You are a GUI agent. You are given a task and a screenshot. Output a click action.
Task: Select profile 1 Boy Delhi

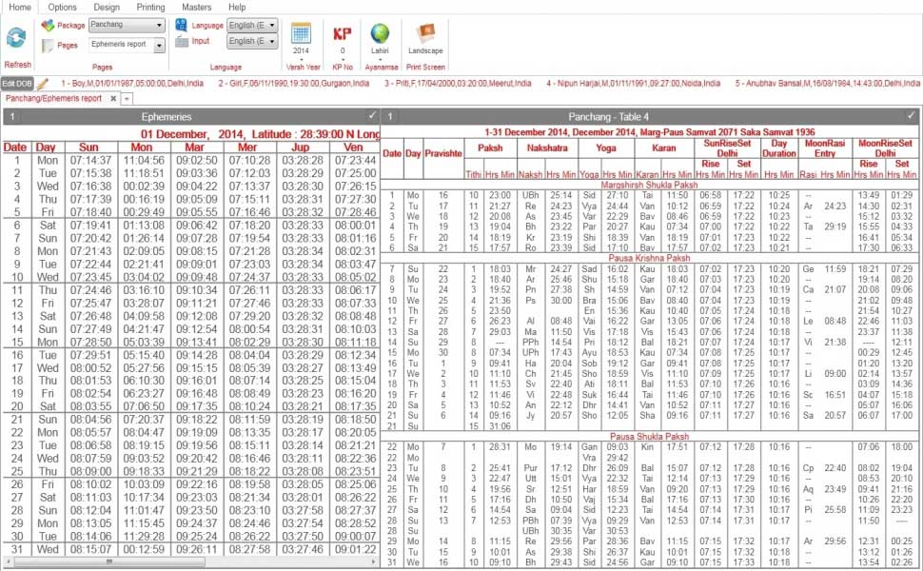[x=132, y=84]
